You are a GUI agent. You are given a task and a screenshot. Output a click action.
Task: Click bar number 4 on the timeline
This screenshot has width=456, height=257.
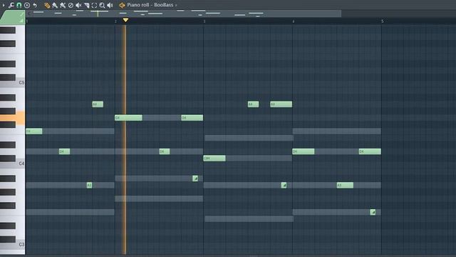(x=293, y=21)
